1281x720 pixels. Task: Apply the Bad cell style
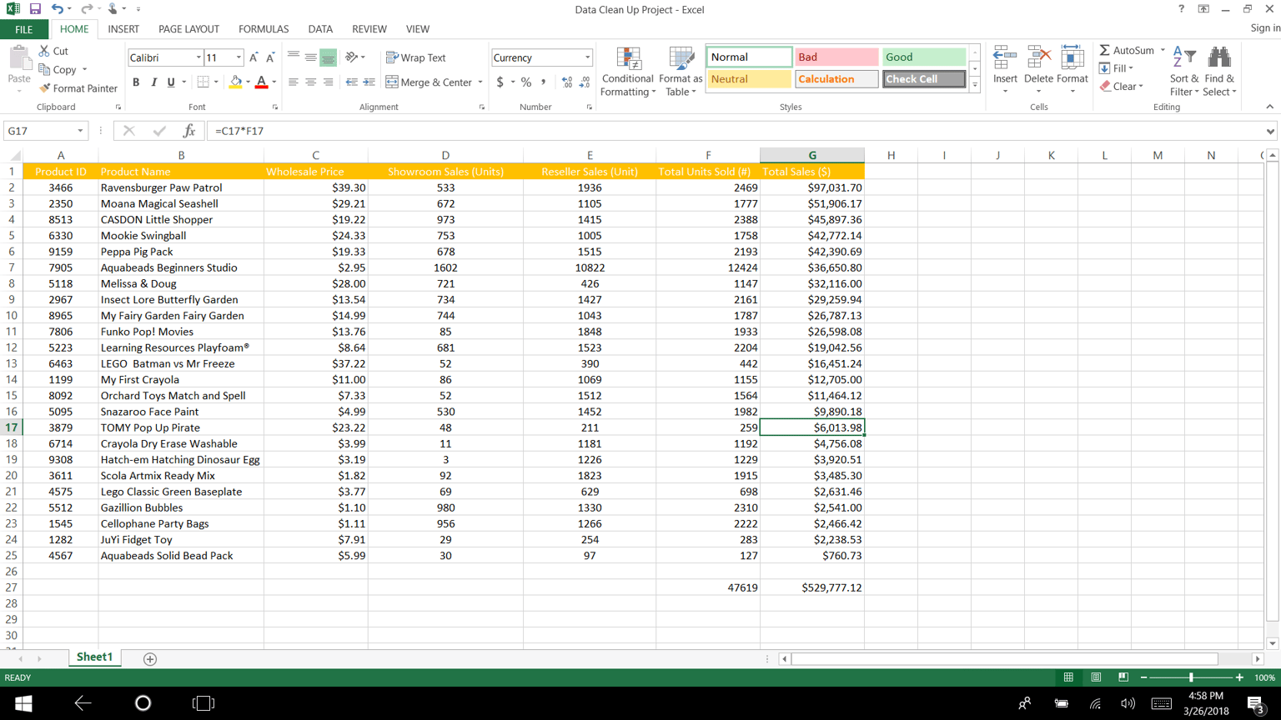pos(836,57)
